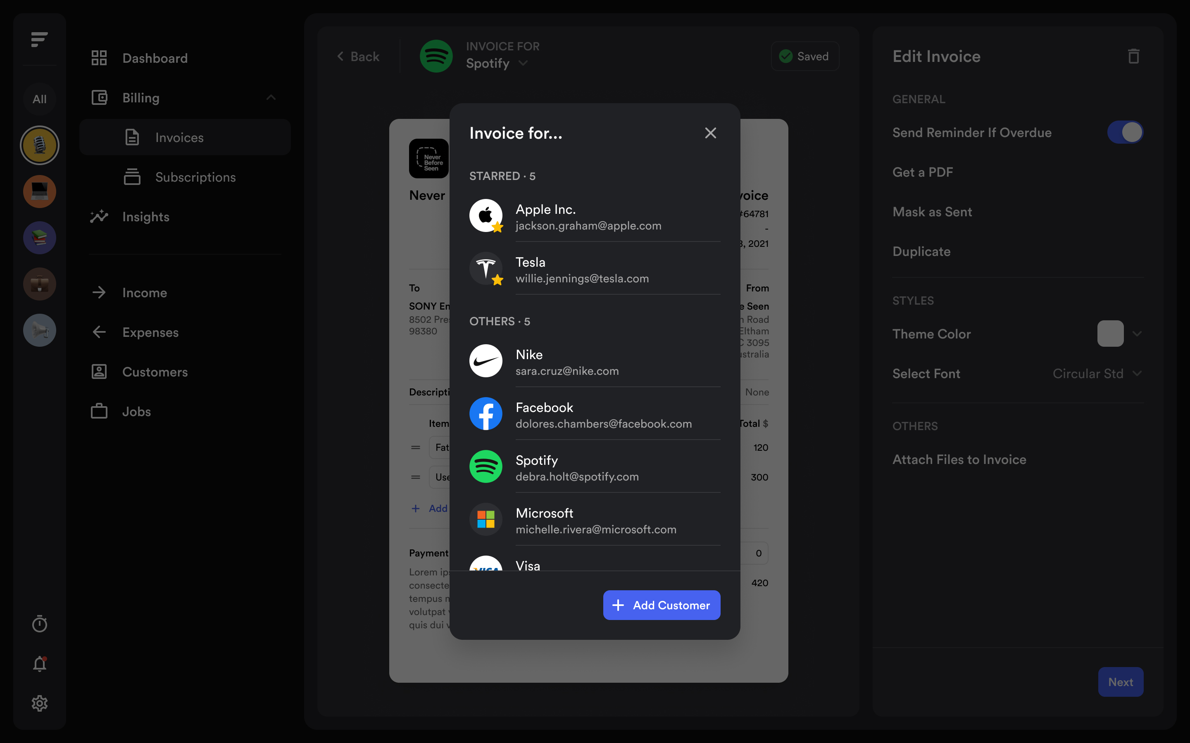Viewport: 1190px width, 743px height.
Task: Click the Microsoft logo icon
Action: pos(486,520)
